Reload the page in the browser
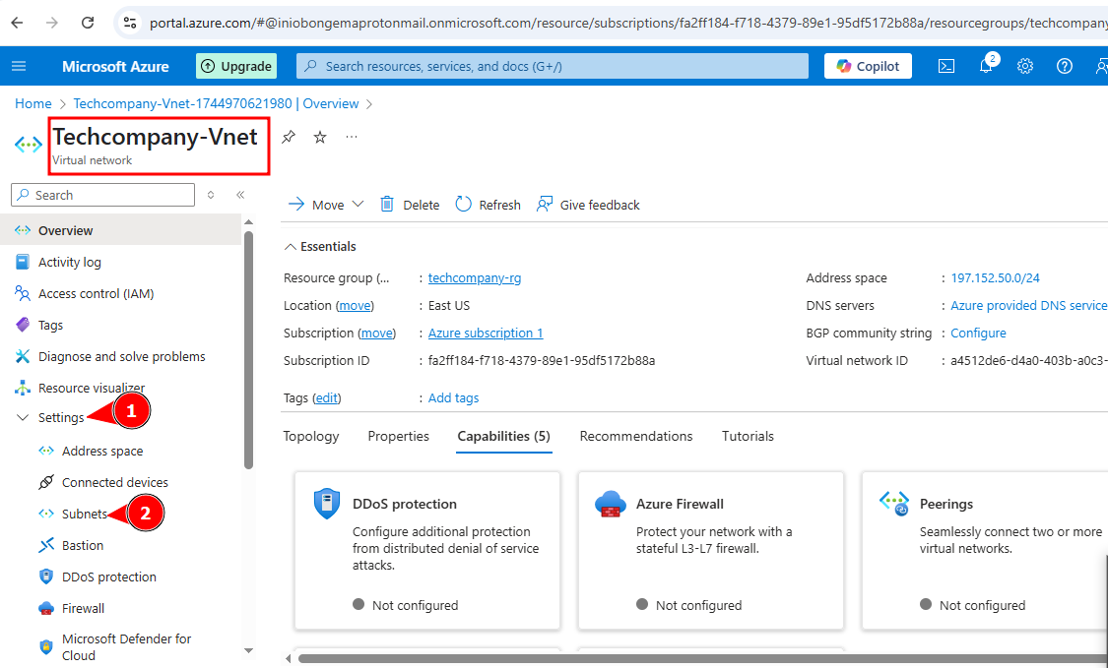 [88, 23]
